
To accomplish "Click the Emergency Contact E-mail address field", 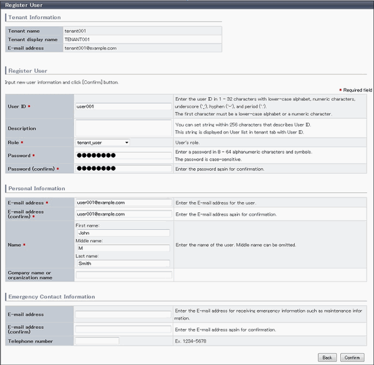I will (x=123, y=315).
